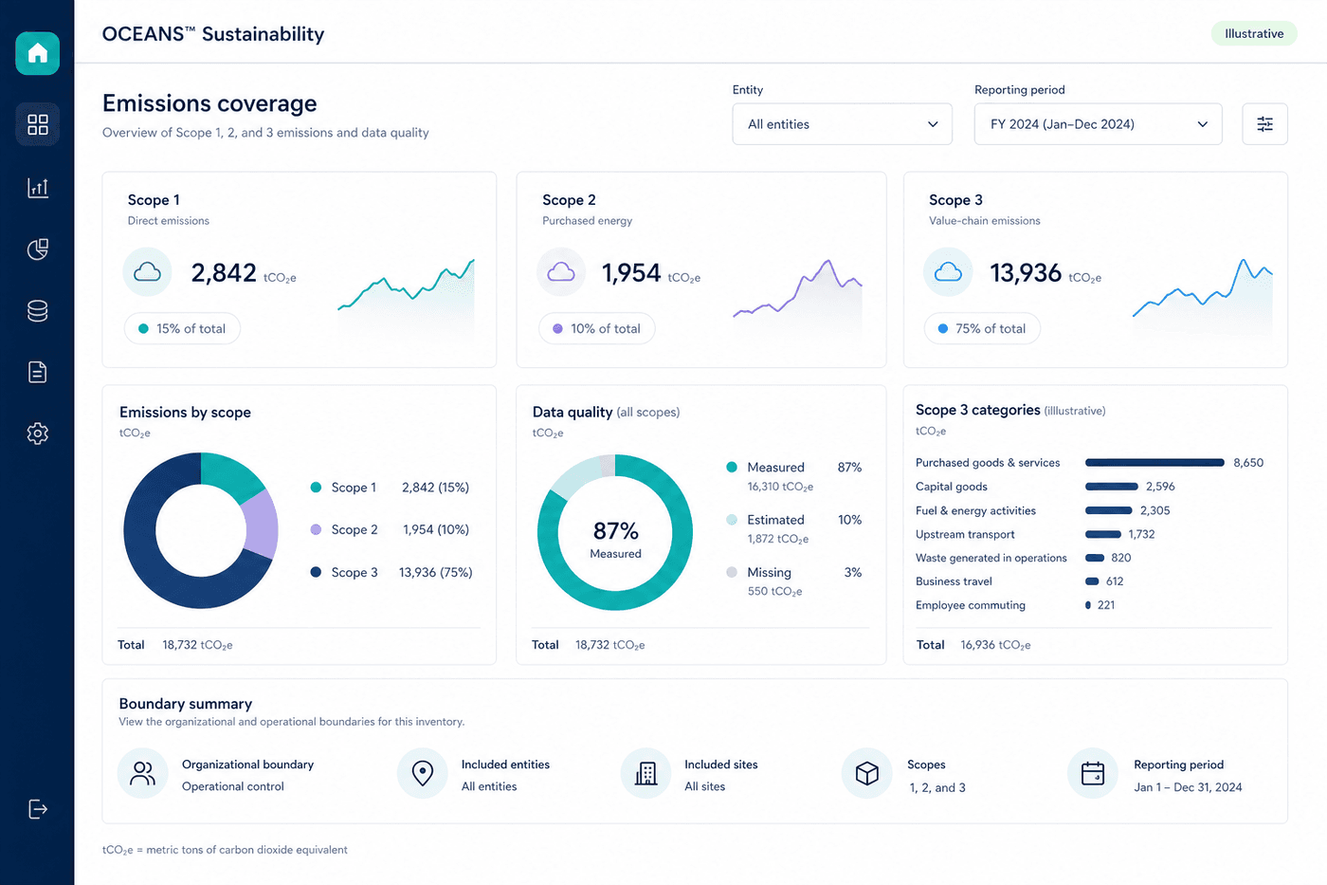The width and height of the screenshot is (1327, 885).
Task: Click the Data quality 87% donut chart
Action: [615, 532]
